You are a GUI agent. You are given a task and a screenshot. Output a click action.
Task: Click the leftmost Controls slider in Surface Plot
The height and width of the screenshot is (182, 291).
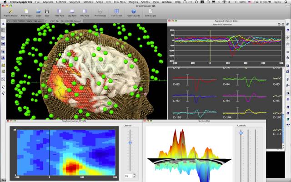click(241, 133)
